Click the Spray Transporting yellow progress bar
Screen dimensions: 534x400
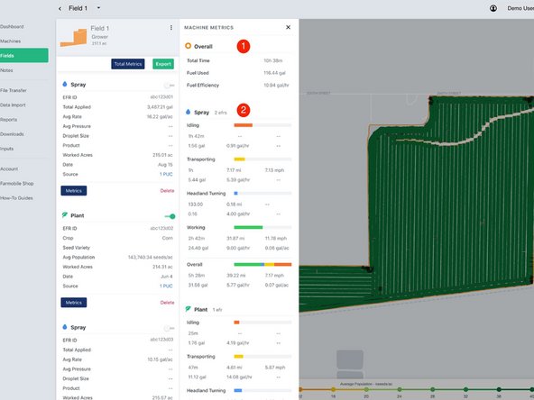[x=239, y=159]
